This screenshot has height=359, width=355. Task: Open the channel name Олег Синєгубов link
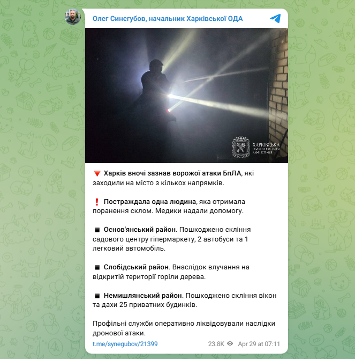pyautogui.click(x=168, y=19)
